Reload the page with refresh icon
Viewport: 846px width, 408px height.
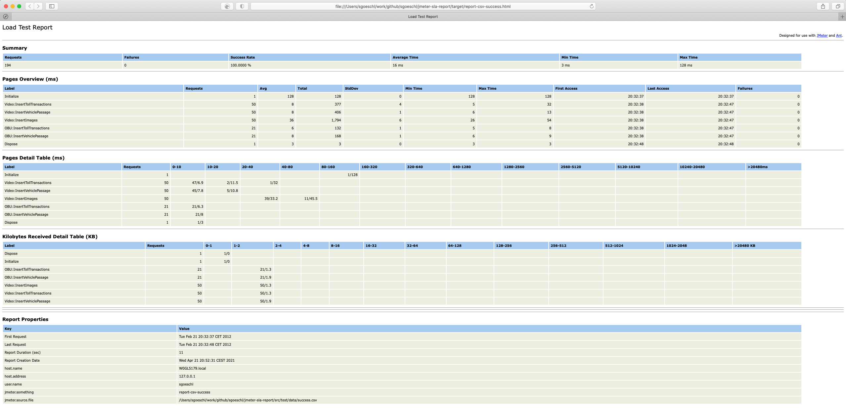tap(592, 6)
